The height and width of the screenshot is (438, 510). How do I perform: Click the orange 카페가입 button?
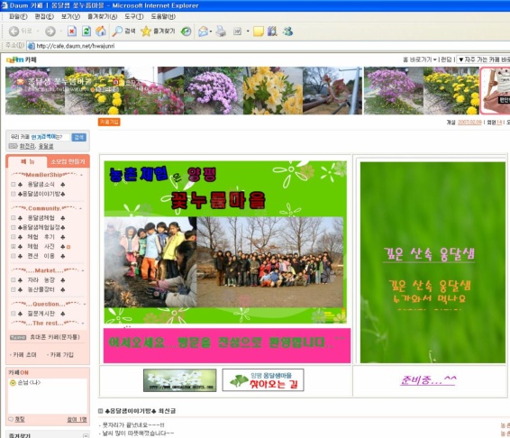click(109, 122)
